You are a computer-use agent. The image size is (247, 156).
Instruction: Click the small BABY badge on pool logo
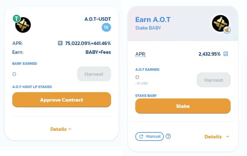tap(227, 30)
